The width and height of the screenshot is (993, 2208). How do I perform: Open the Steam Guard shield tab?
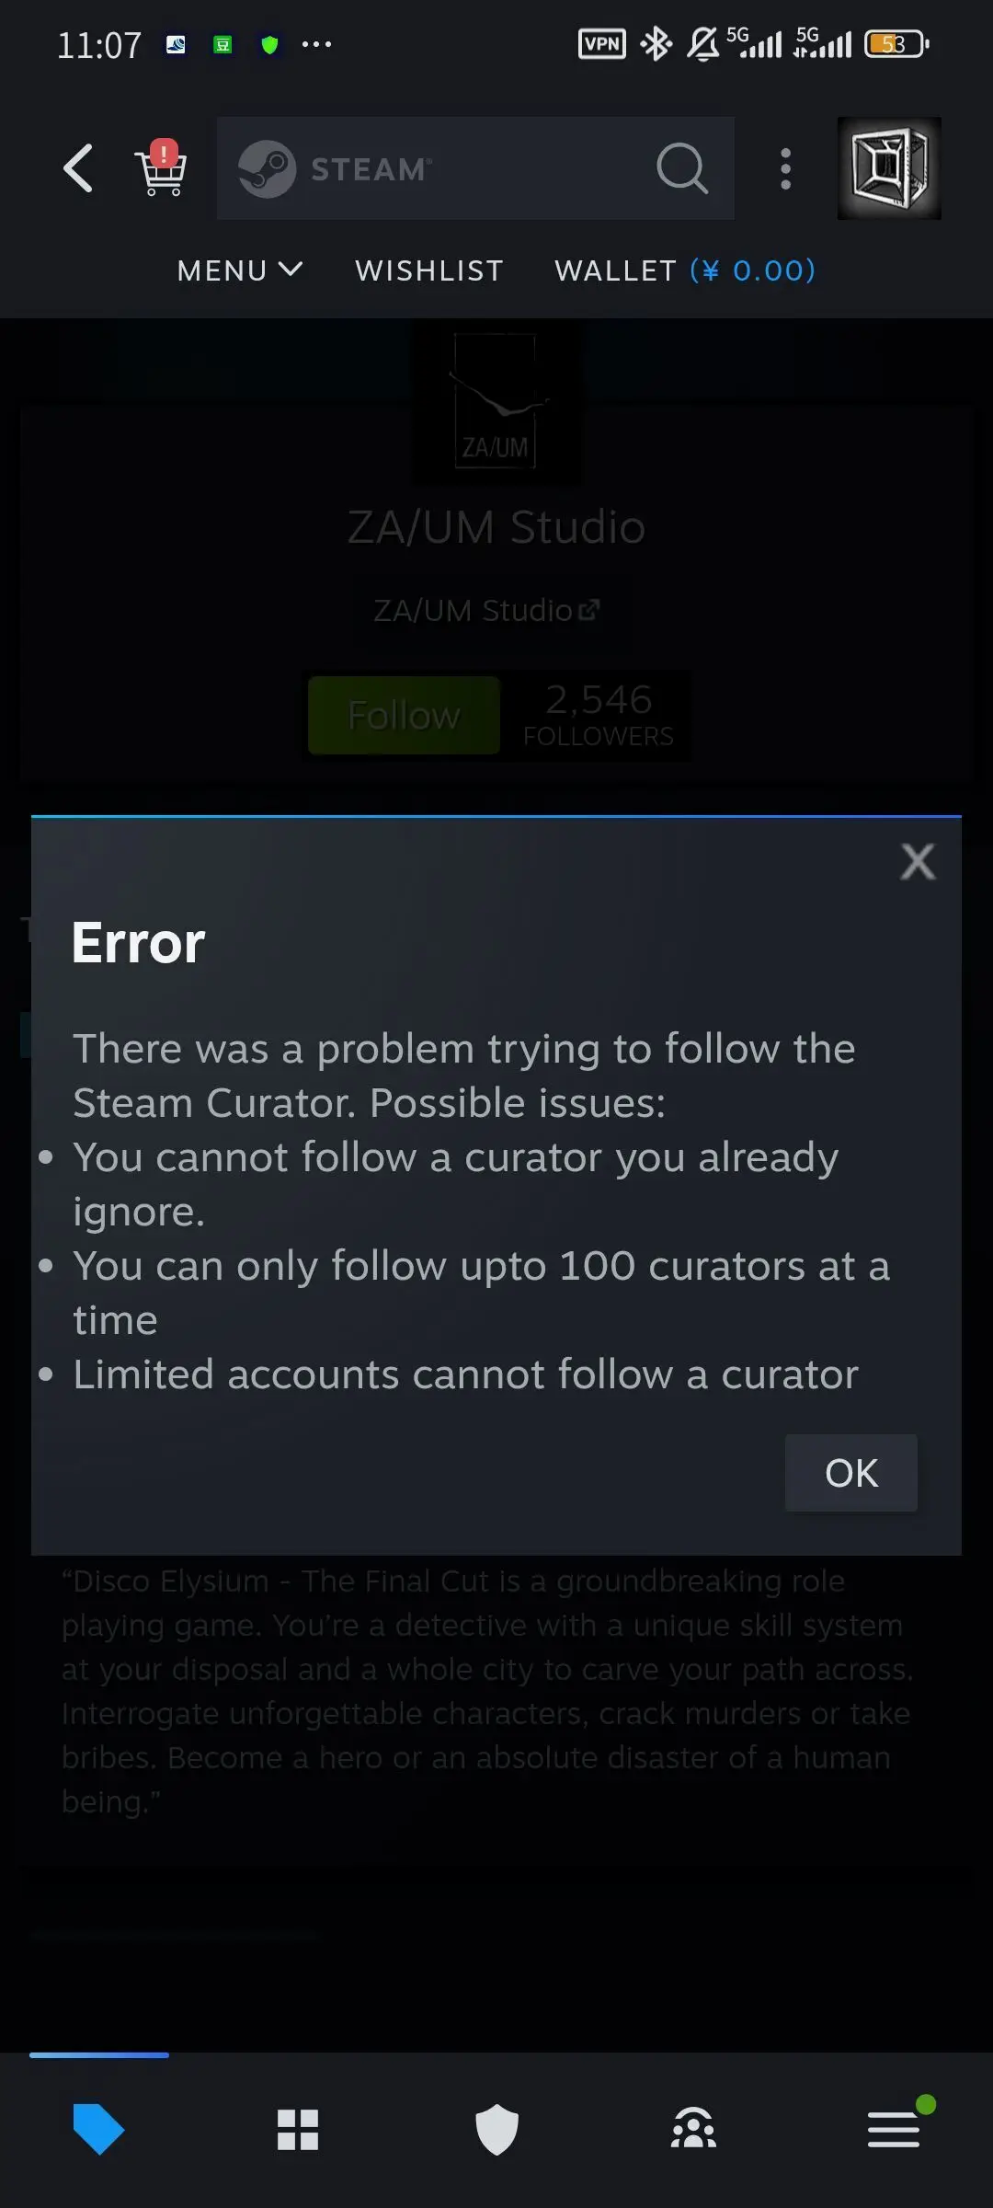(496, 2129)
